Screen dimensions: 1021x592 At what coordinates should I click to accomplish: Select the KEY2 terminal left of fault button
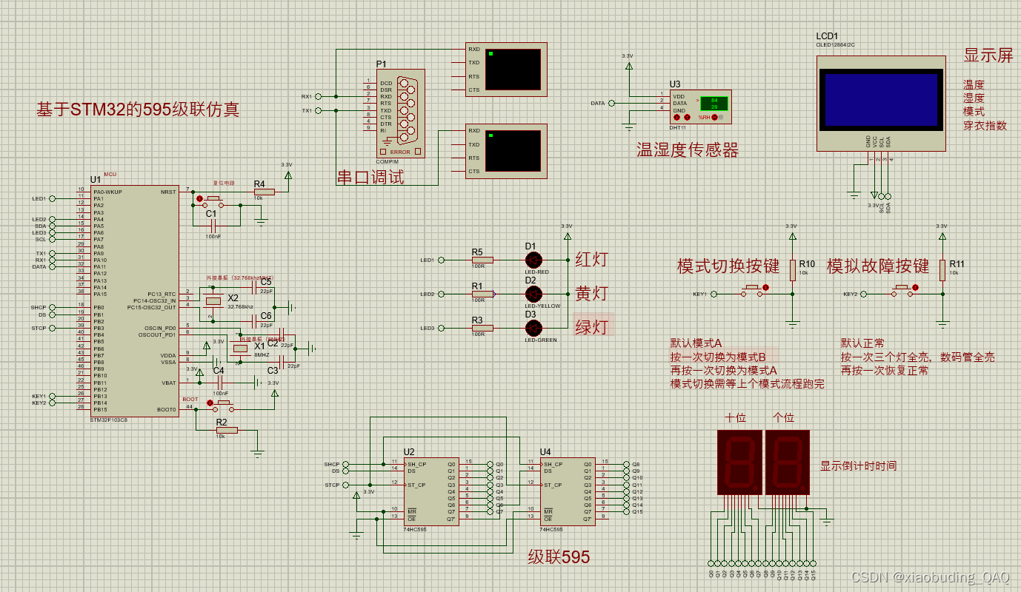tap(865, 294)
